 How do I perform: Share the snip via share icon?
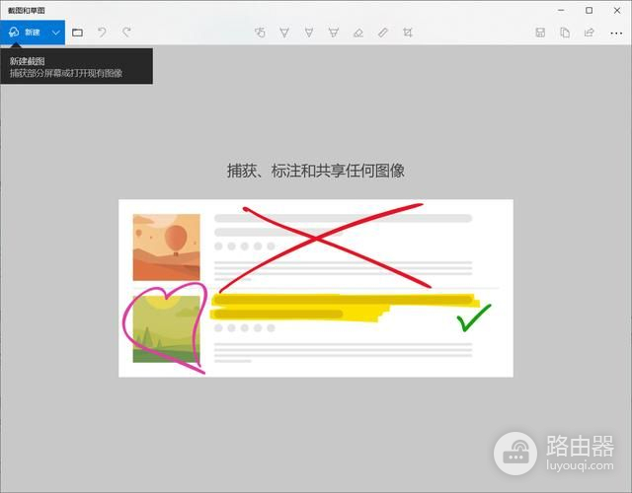[590, 33]
